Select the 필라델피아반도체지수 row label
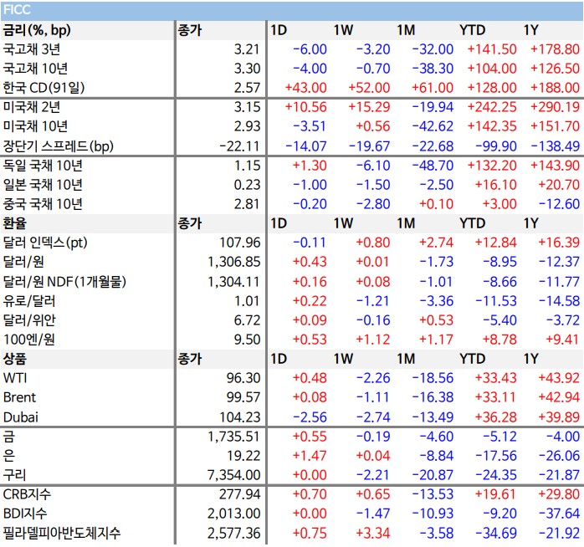Image resolution: width=584 pixels, height=547 pixels. [62, 534]
